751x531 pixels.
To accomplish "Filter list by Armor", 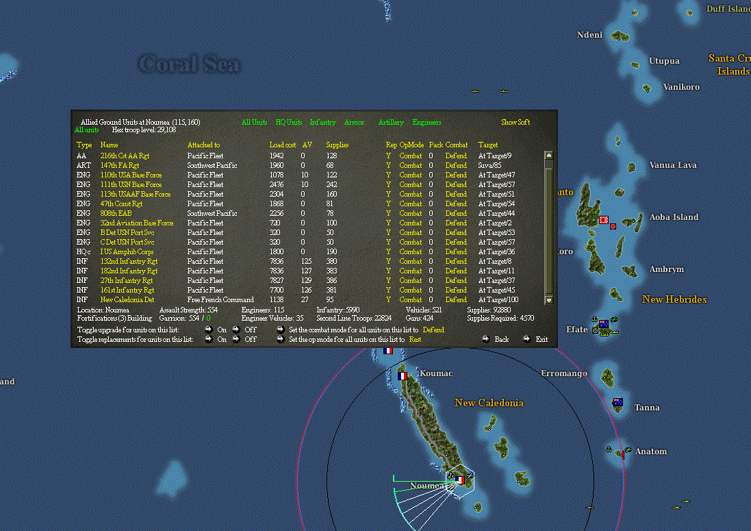I will pos(354,122).
